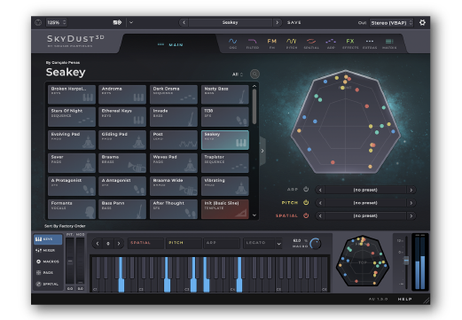462x320 pixels.
Task: Switch to the MAIN tab
Action: pyautogui.click(x=171, y=44)
